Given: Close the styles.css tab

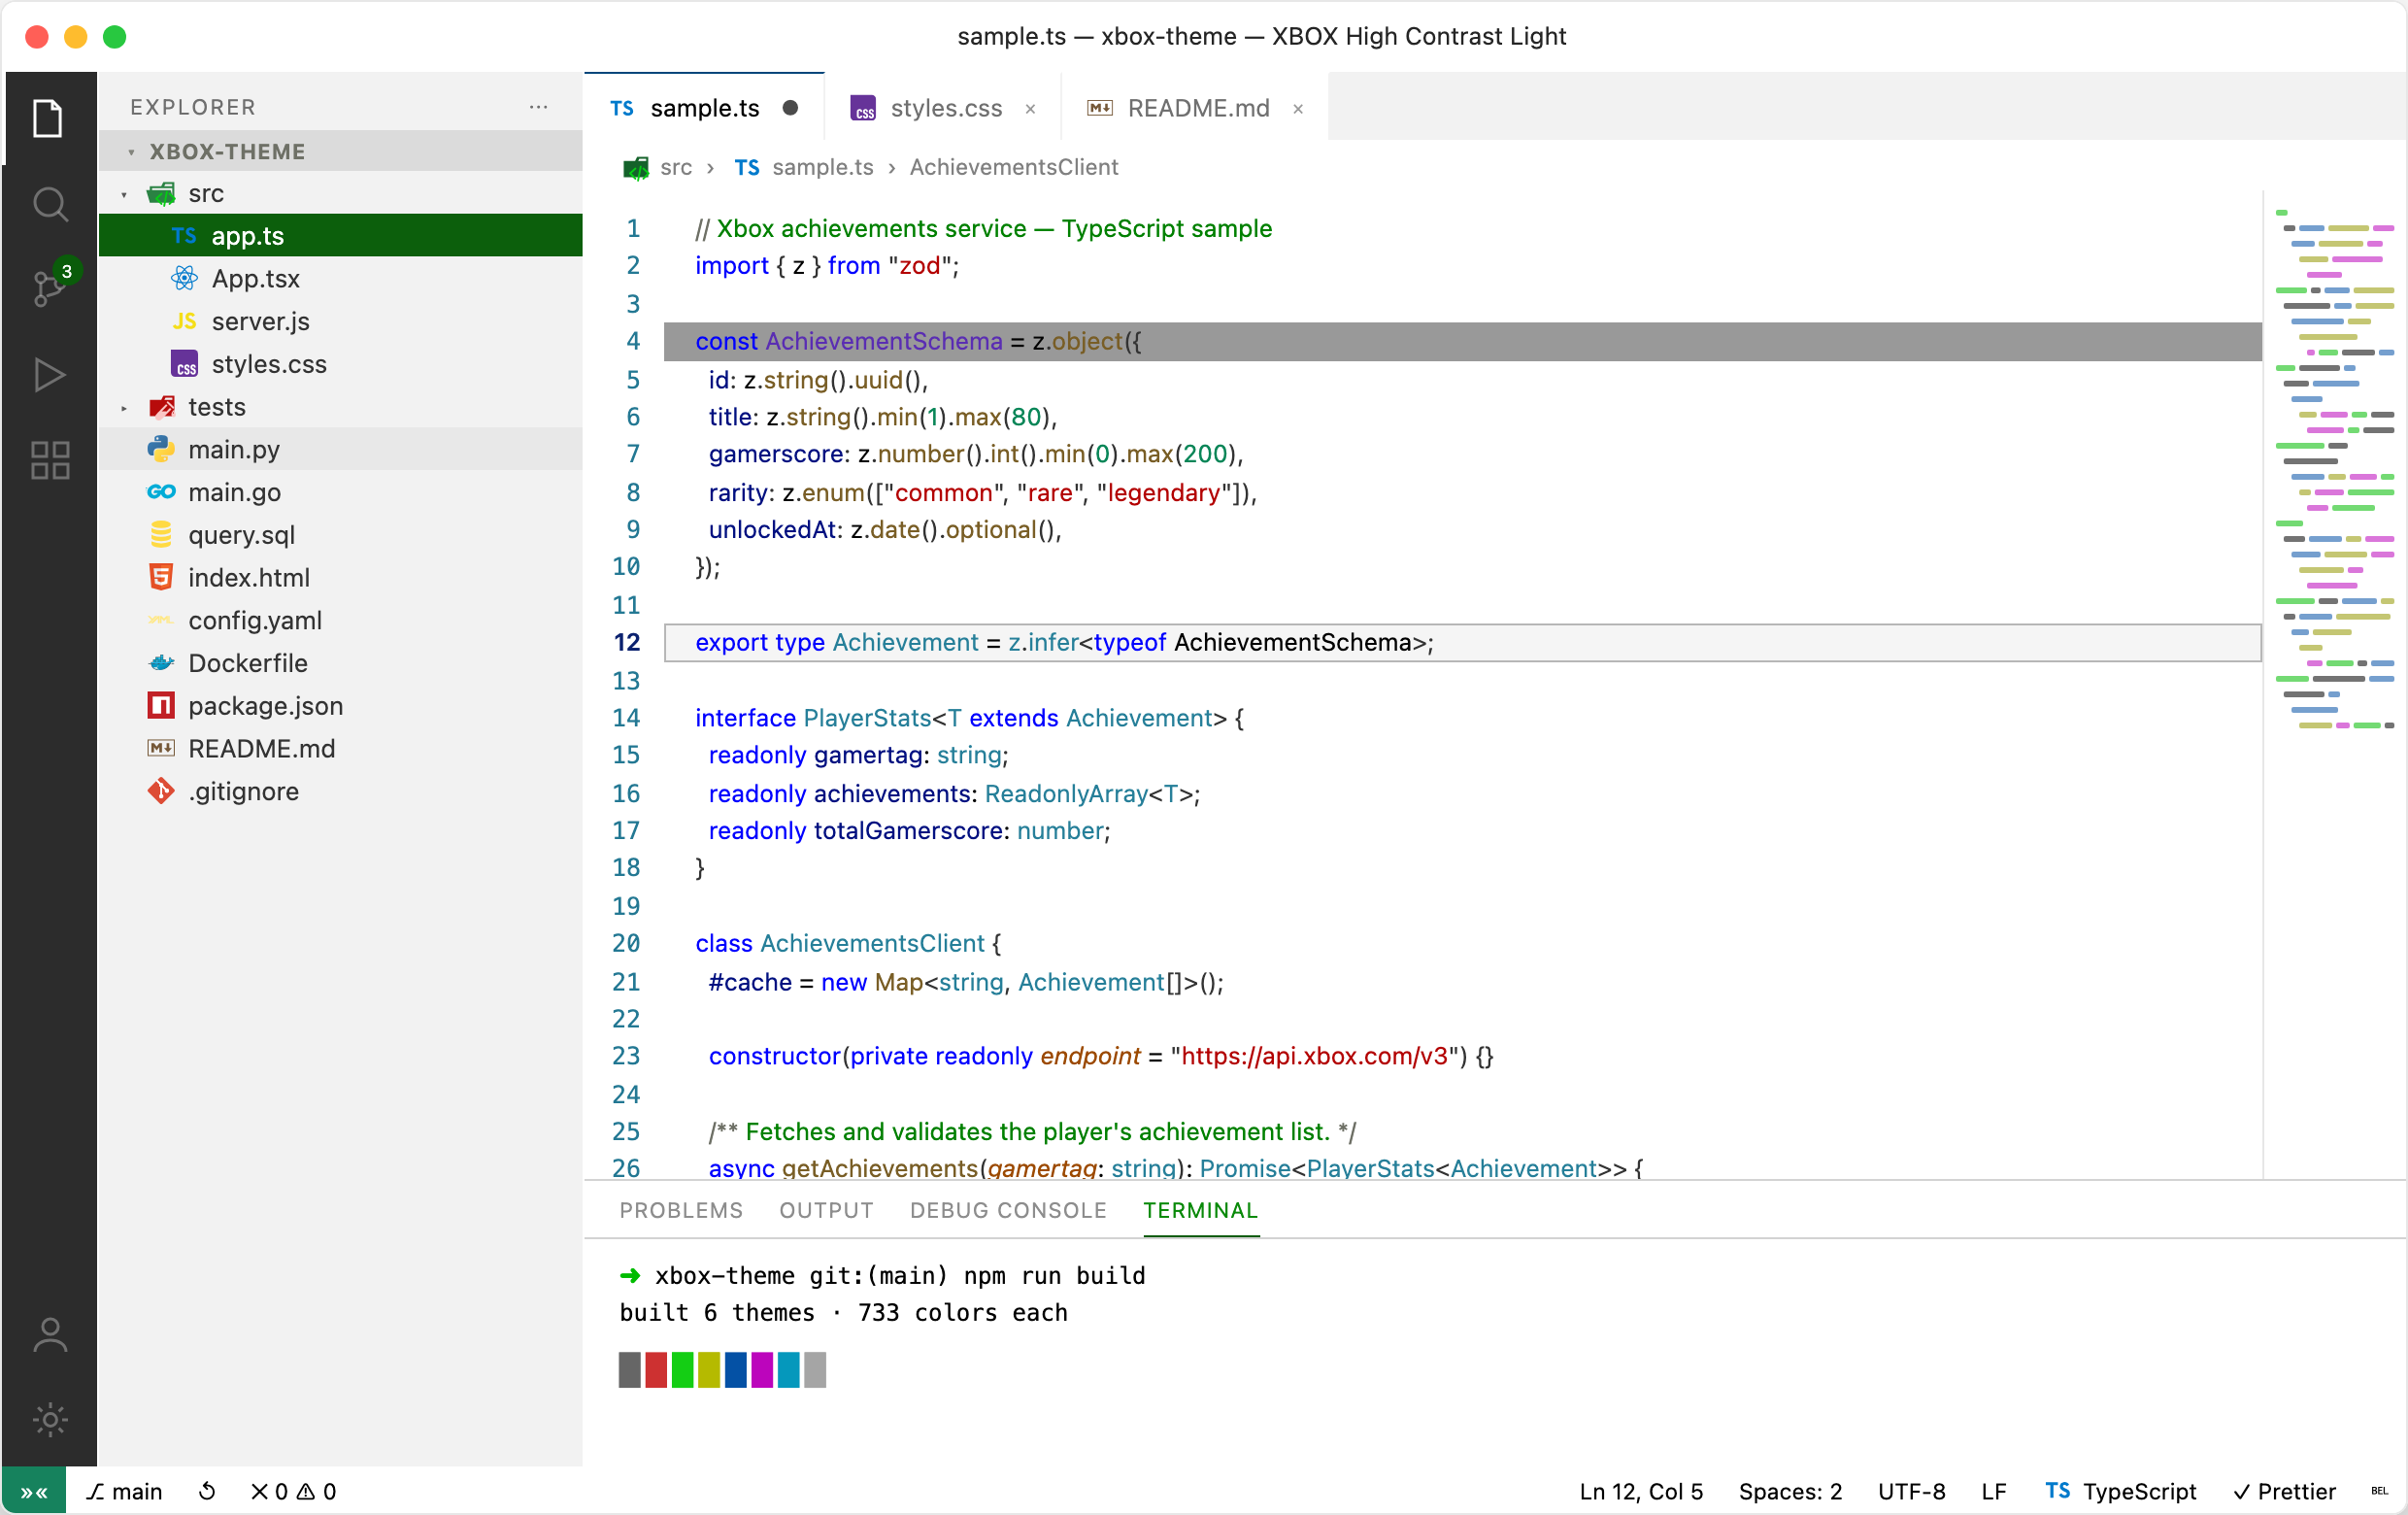Looking at the screenshot, I should point(1030,109).
